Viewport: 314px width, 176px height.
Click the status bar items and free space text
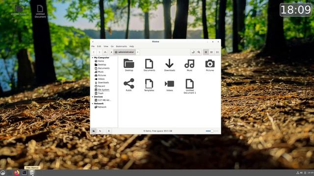pos(158,131)
